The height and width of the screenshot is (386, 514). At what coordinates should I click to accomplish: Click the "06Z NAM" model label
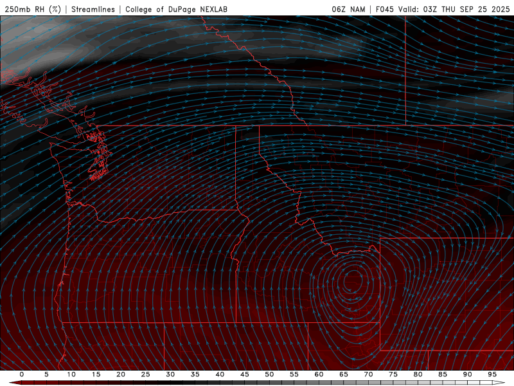click(x=348, y=9)
